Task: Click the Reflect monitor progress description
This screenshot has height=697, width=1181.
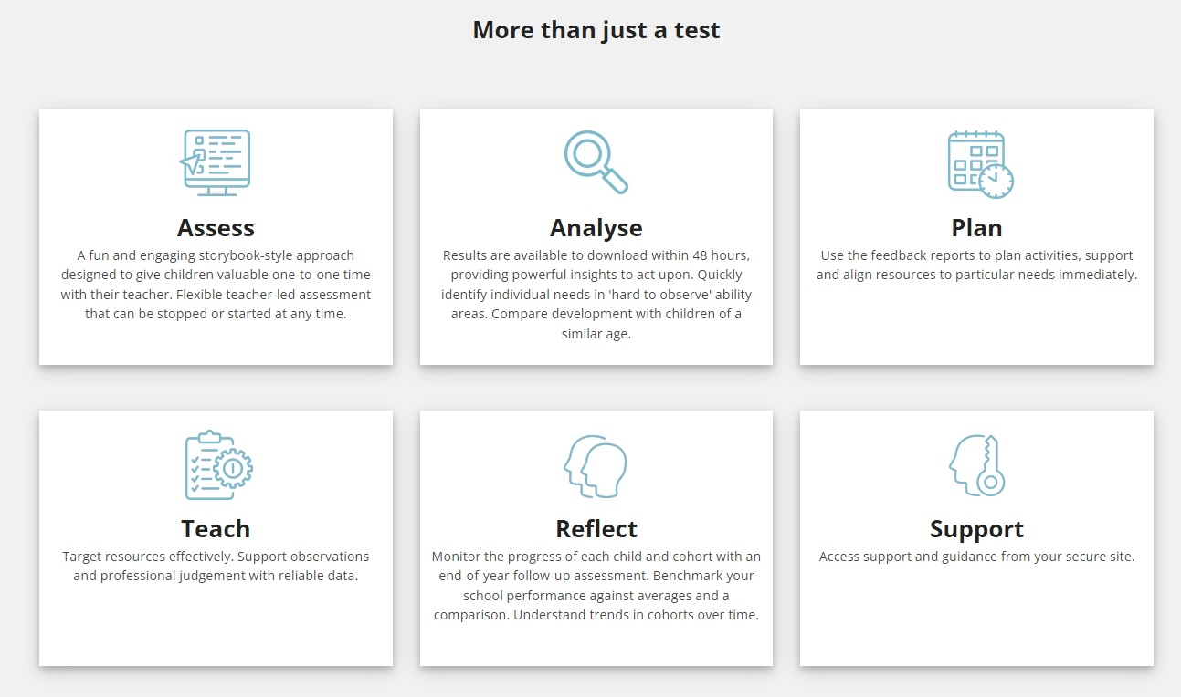Action: [596, 585]
